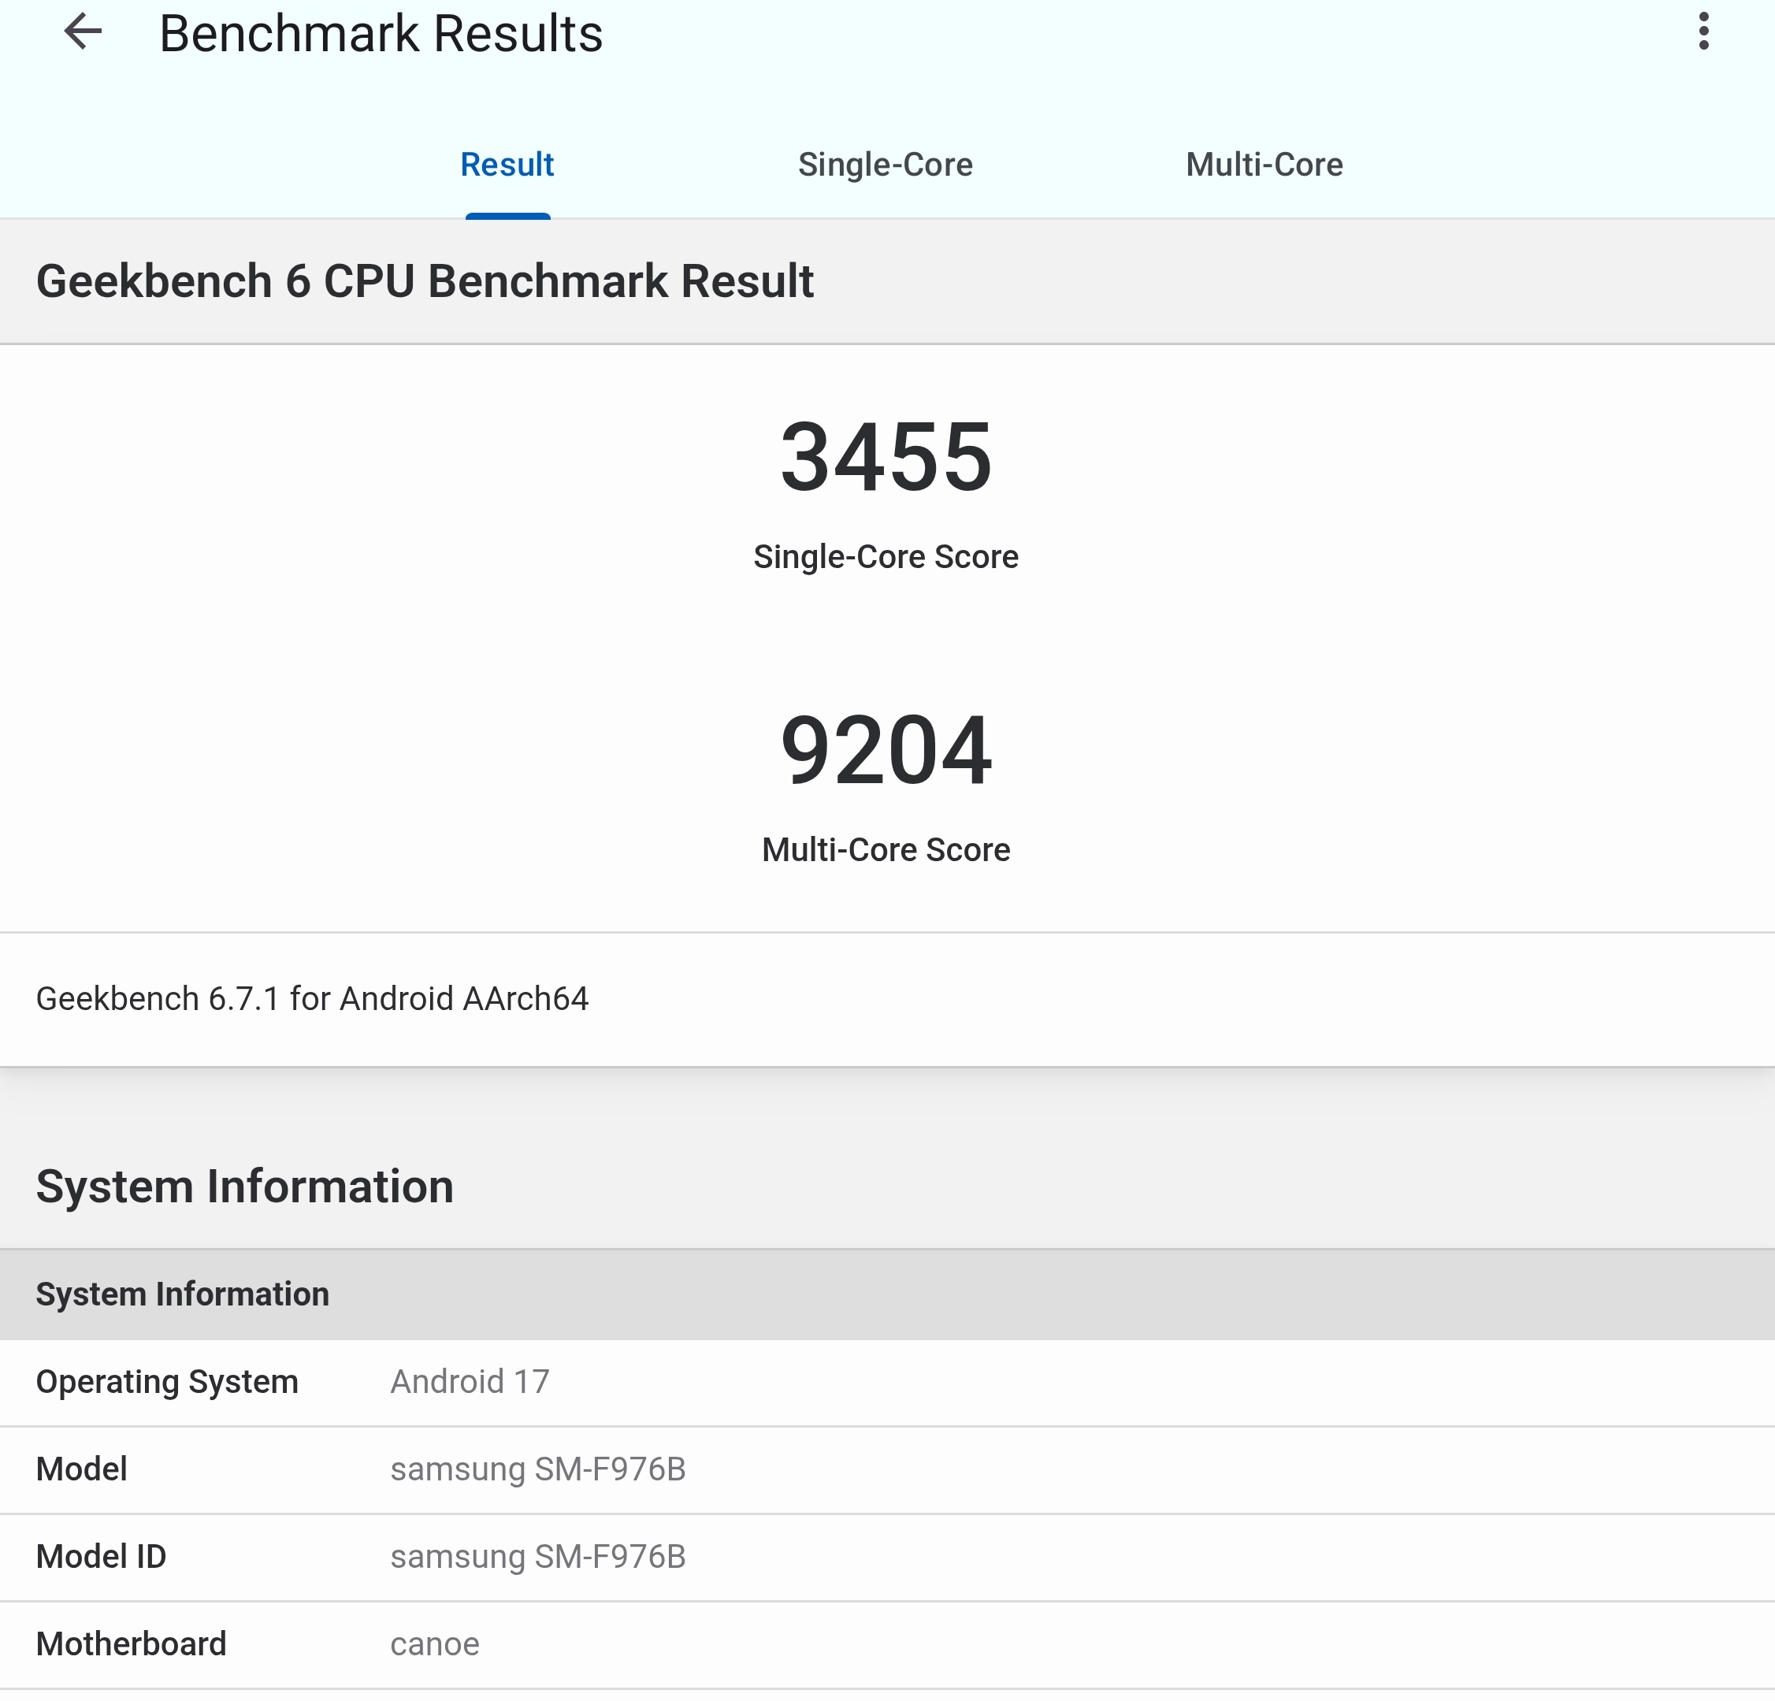
Task: Click the Multi-Core Score label
Action: (886, 849)
